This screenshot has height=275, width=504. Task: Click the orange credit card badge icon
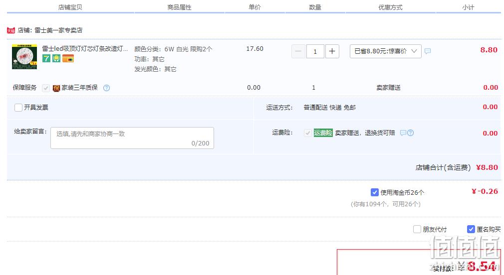(68, 59)
